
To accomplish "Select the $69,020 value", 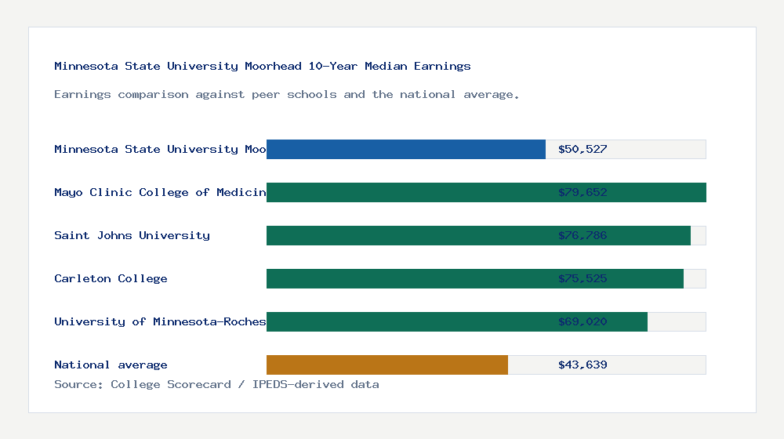I will [x=583, y=321].
